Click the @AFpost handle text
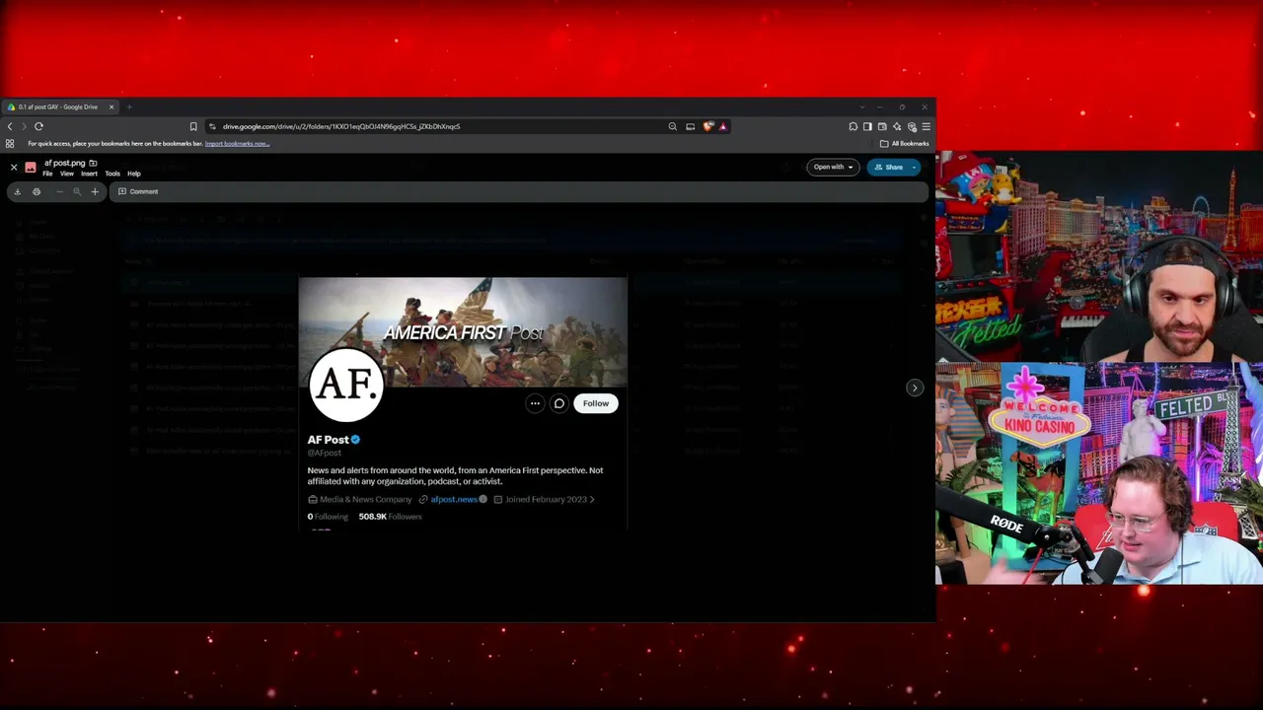The height and width of the screenshot is (710, 1263). point(324,453)
